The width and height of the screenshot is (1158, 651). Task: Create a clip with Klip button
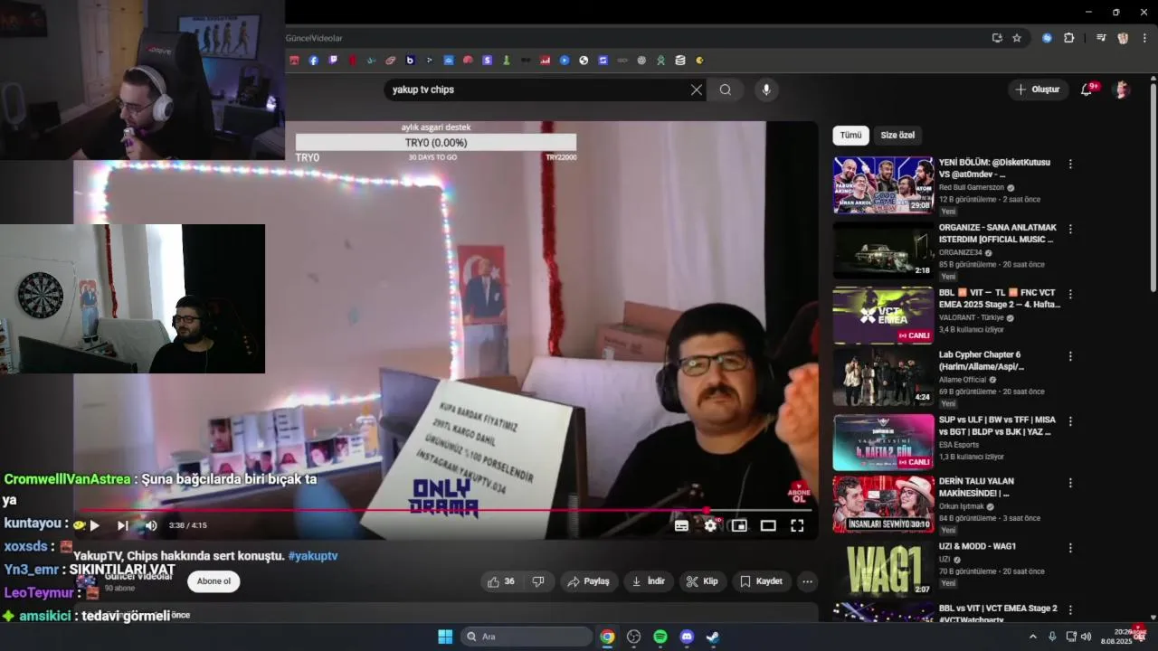click(703, 581)
